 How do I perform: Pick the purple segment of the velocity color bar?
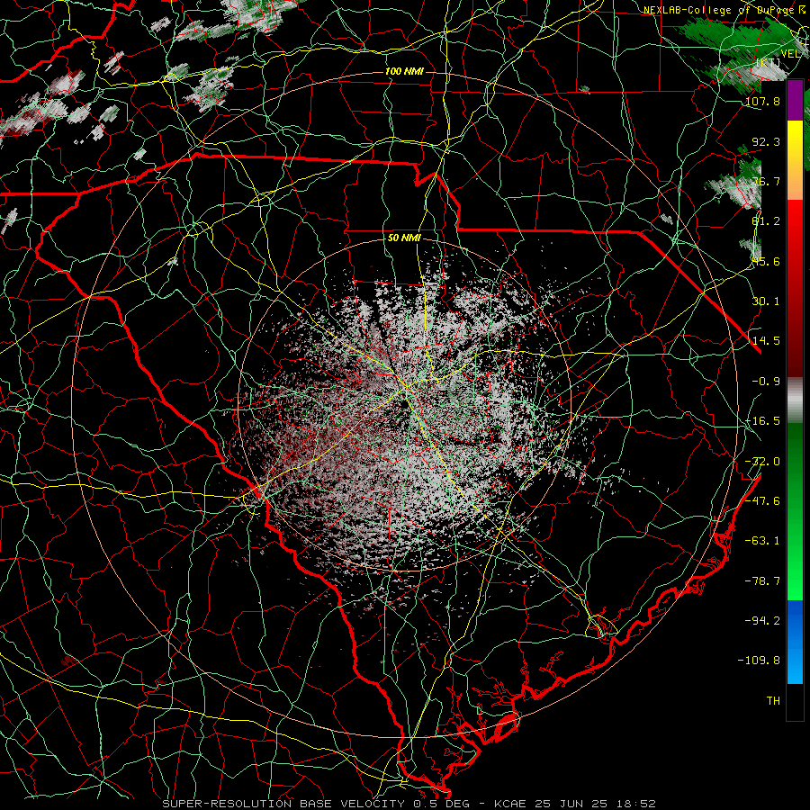[795, 101]
